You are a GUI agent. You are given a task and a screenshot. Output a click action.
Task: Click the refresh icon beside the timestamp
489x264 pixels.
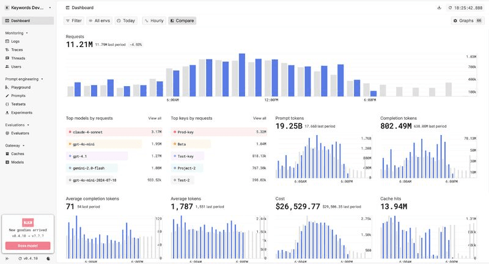tap(450, 8)
